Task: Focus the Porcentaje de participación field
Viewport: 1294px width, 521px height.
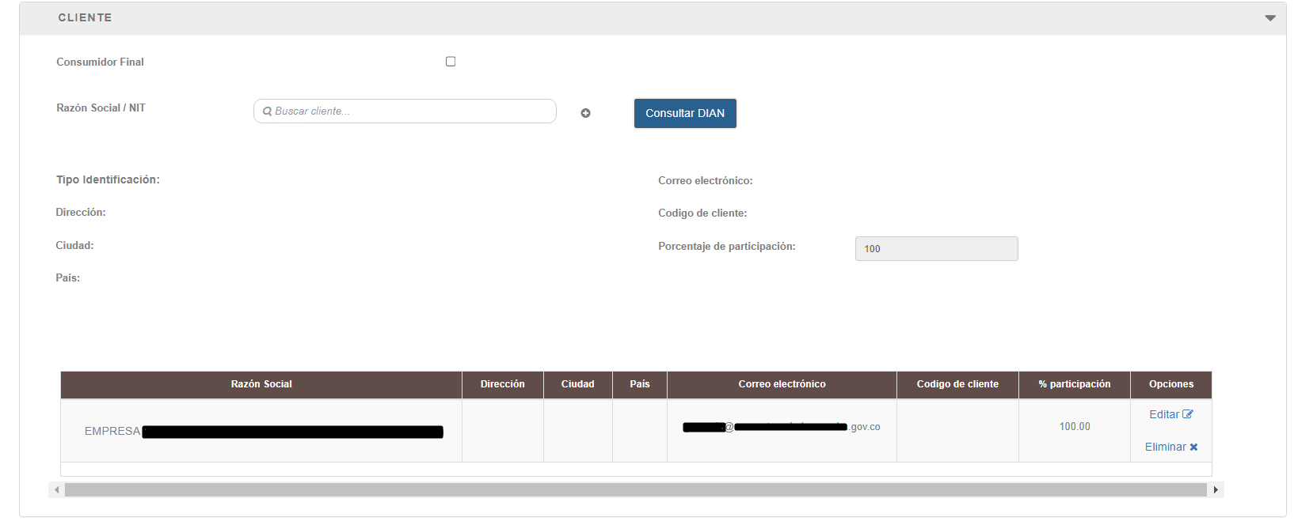Action: pos(936,249)
